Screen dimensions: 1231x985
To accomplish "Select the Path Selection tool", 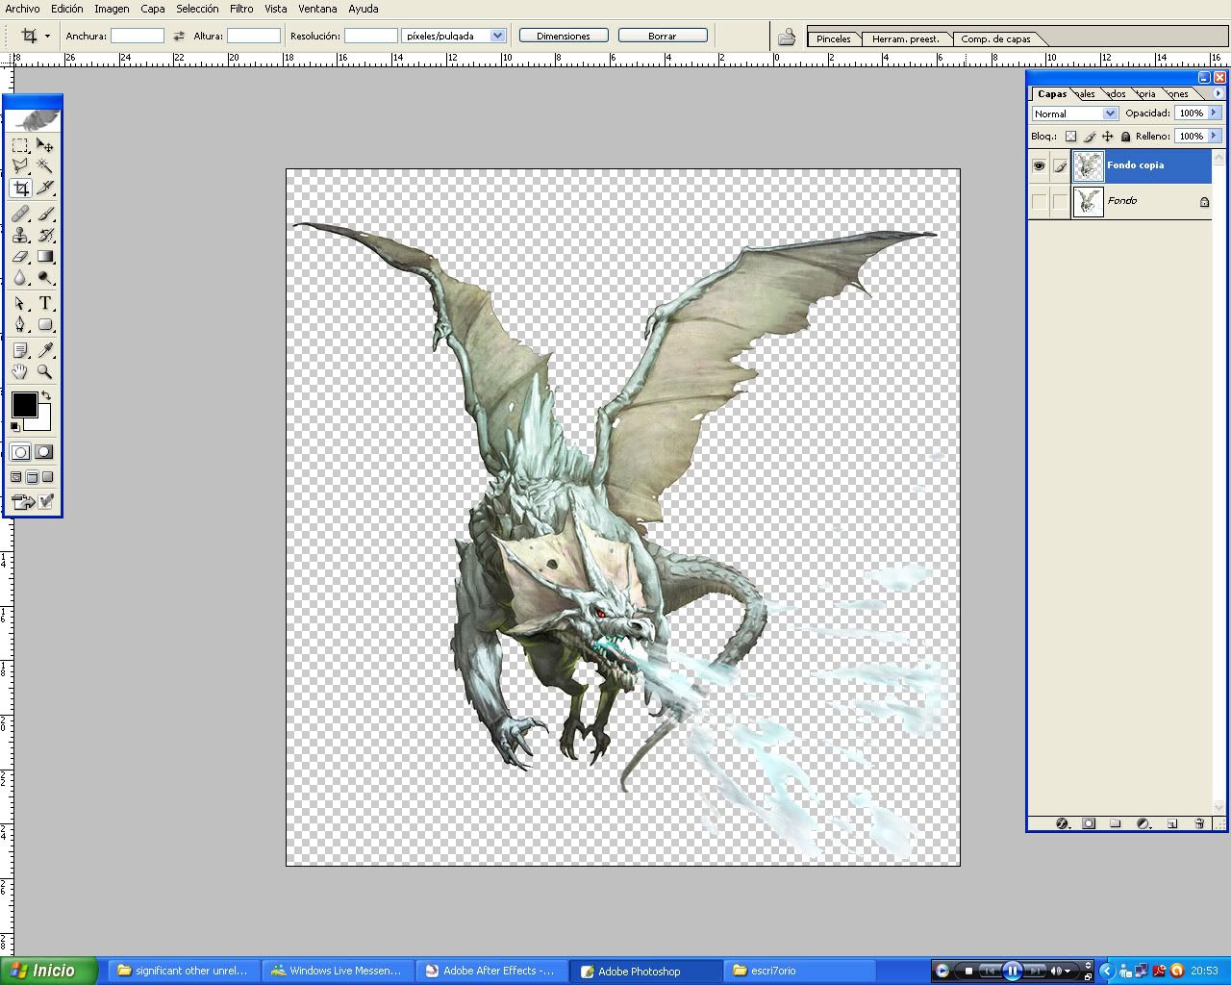I will pos(20,303).
